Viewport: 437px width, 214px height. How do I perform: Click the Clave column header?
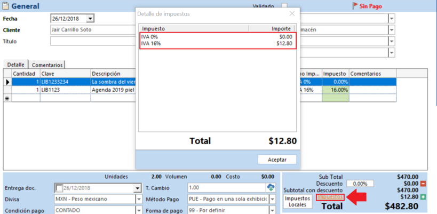coord(66,74)
